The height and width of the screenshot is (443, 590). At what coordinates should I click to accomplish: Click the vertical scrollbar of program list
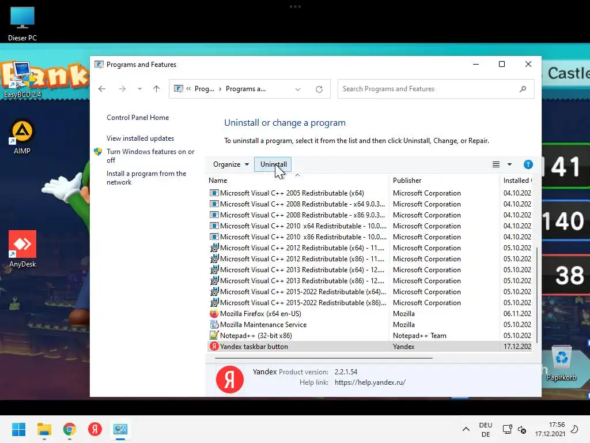point(536,295)
